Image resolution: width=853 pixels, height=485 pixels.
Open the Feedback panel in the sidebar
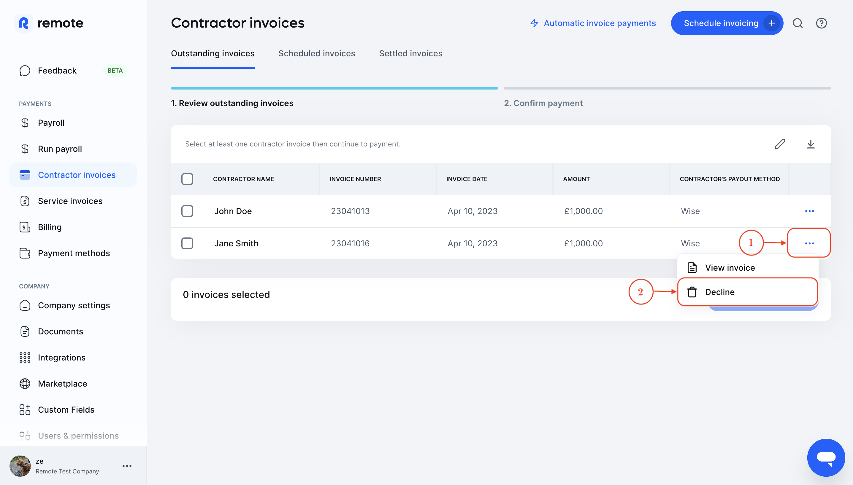click(57, 71)
